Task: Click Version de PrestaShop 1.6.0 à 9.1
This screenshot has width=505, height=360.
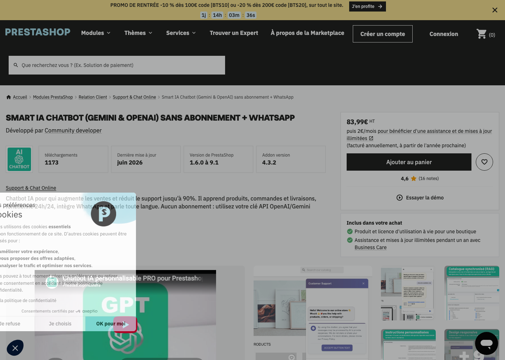Action: (x=219, y=159)
